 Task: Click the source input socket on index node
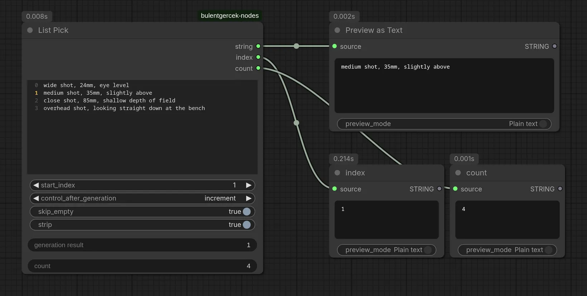334,189
